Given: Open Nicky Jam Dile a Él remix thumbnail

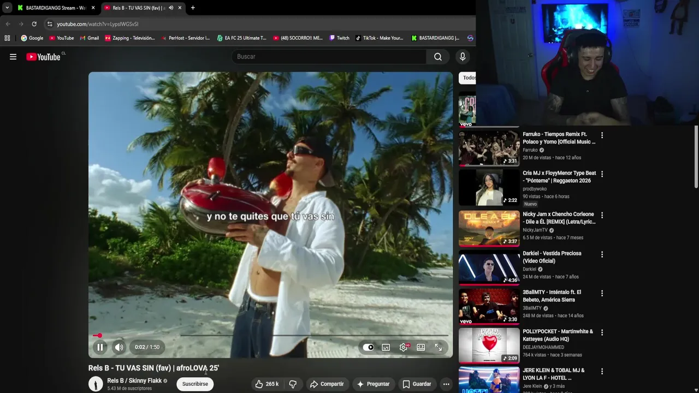Looking at the screenshot, I should click(489, 228).
